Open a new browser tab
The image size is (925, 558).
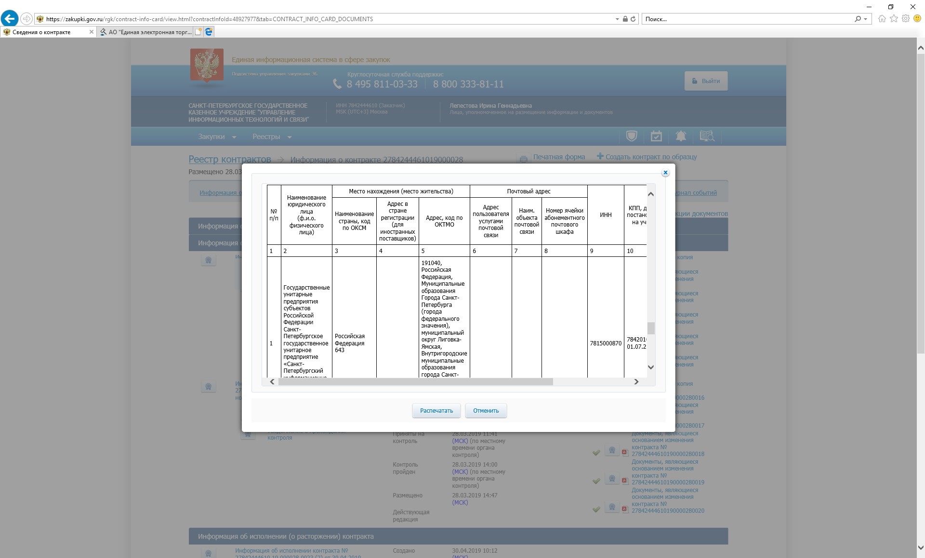[x=198, y=32]
